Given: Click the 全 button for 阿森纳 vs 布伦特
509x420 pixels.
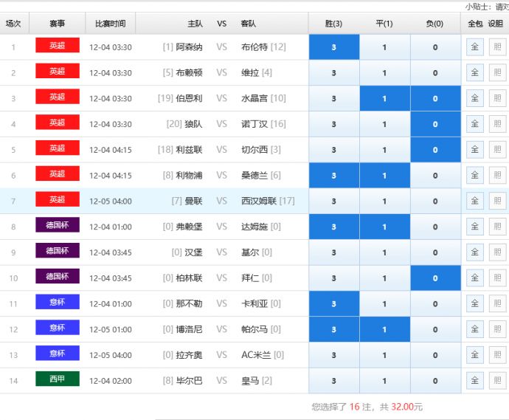Looking at the screenshot, I should [474, 47].
